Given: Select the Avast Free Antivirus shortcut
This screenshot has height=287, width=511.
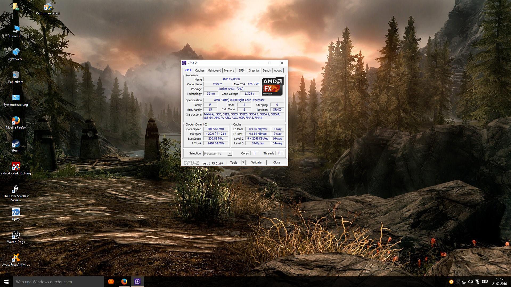Looking at the screenshot, I should pos(16,260).
